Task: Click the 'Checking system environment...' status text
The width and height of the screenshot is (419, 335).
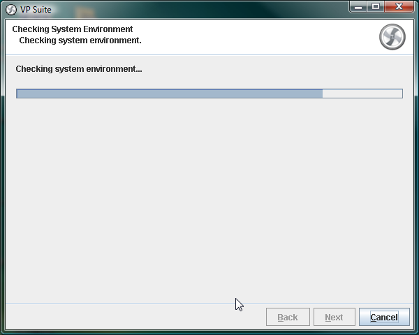Action: tap(79, 69)
